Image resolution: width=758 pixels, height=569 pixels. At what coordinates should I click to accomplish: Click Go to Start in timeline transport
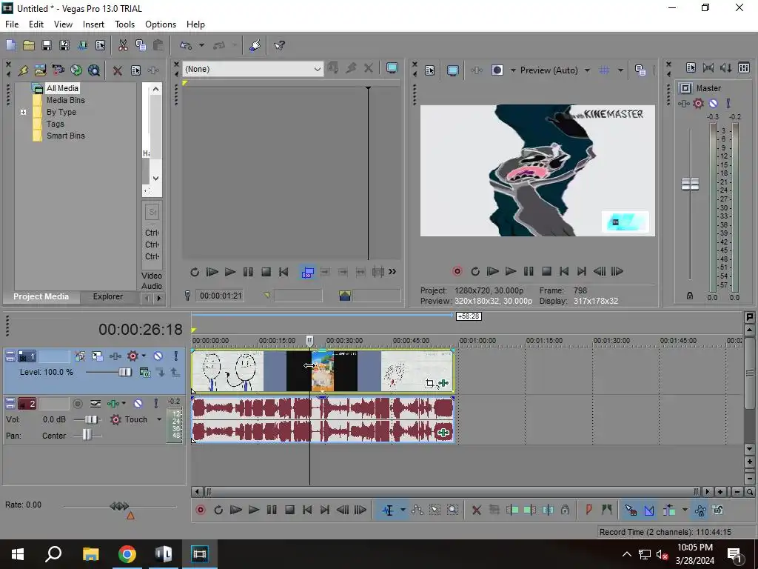tap(307, 510)
